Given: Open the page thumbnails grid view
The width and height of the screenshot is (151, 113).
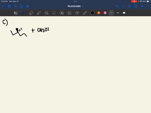Looking at the screenshot, I should (9, 6).
